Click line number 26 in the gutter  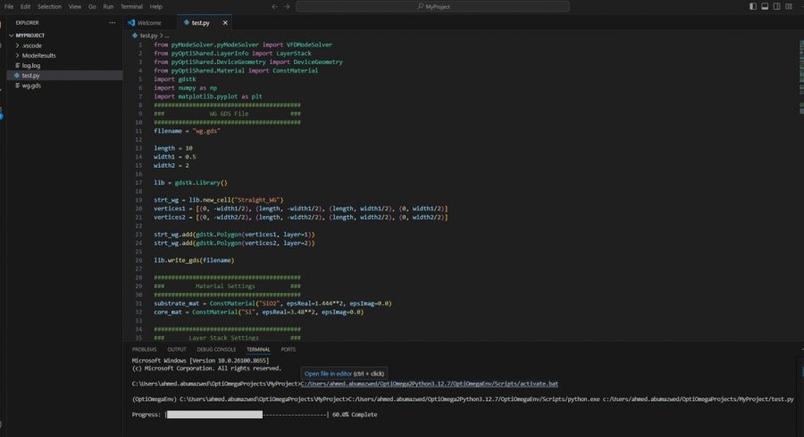[138, 260]
